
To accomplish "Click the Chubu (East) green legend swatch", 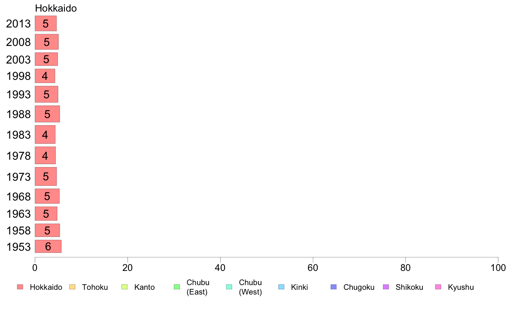I will (x=177, y=287).
